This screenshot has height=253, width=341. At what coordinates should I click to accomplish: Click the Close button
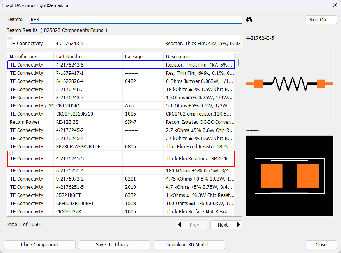[x=321, y=245]
